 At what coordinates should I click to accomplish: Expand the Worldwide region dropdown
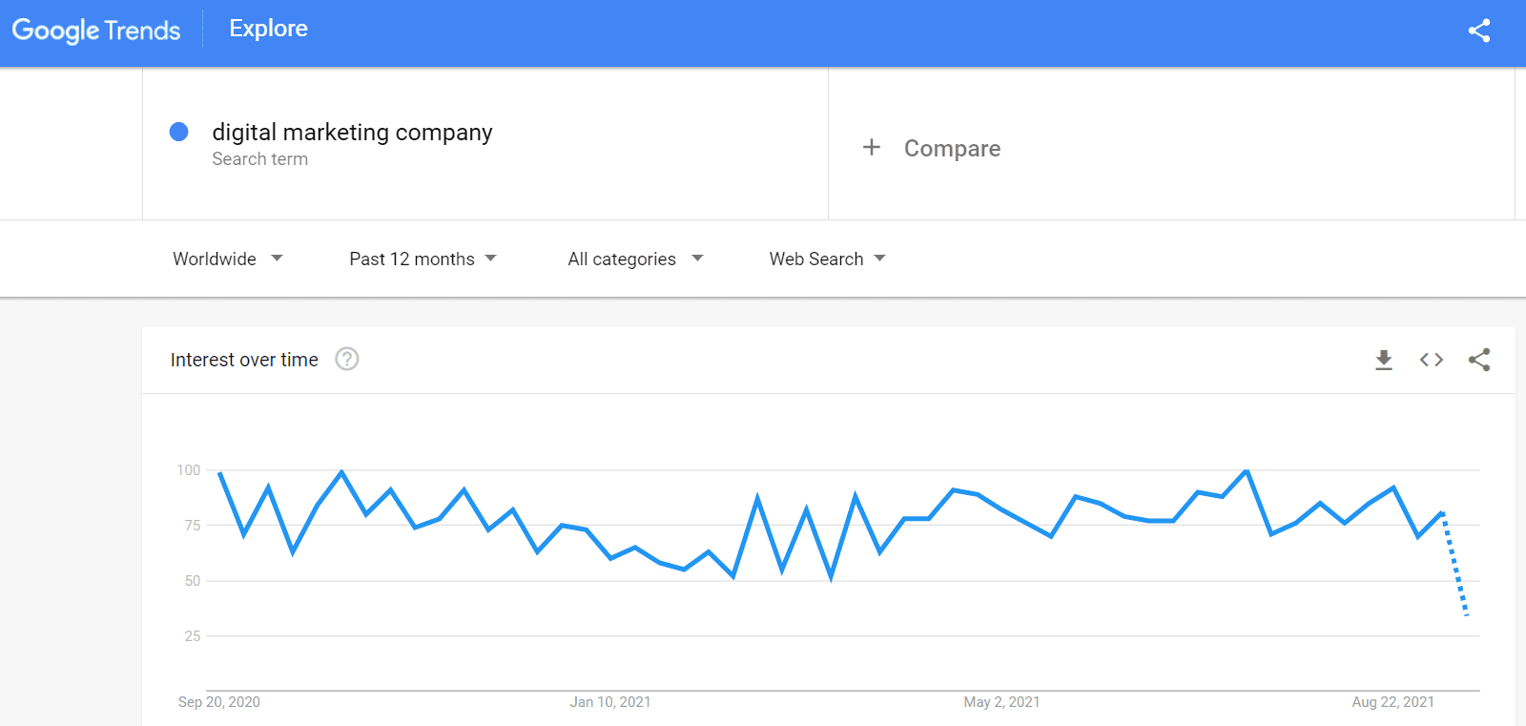click(228, 259)
